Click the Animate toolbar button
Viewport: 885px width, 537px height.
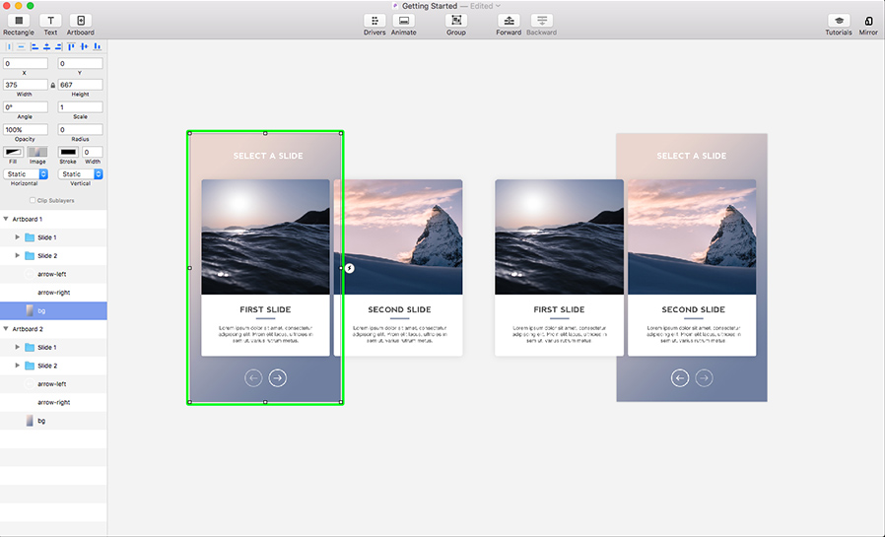coord(403,21)
